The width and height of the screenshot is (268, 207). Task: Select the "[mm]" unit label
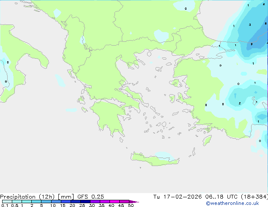pos(66,197)
